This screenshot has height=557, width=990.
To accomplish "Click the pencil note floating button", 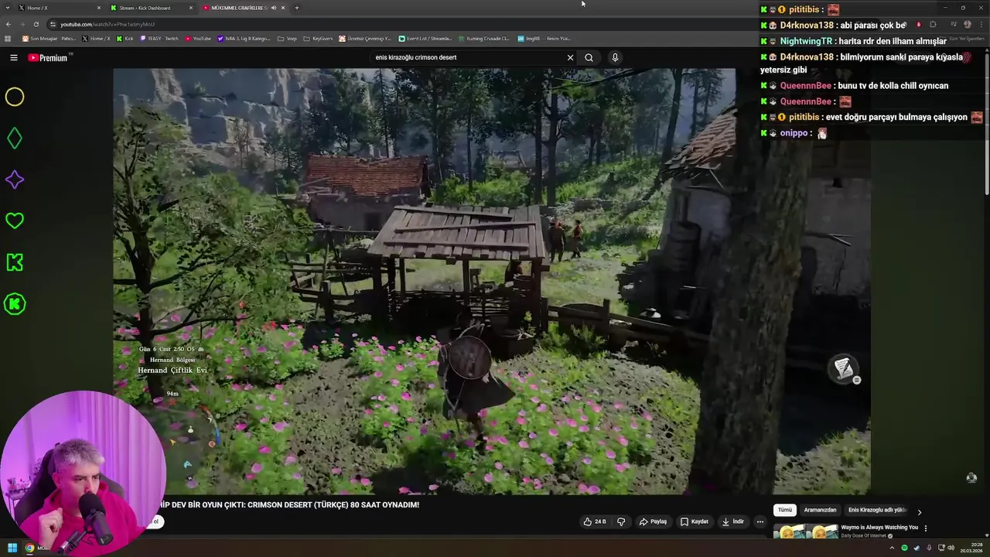I will point(844,367).
